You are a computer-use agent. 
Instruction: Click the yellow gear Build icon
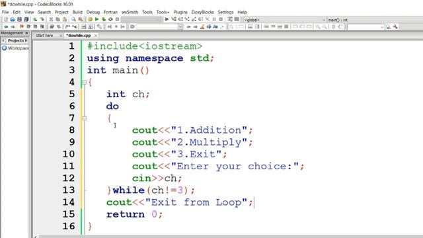click(x=90, y=19)
